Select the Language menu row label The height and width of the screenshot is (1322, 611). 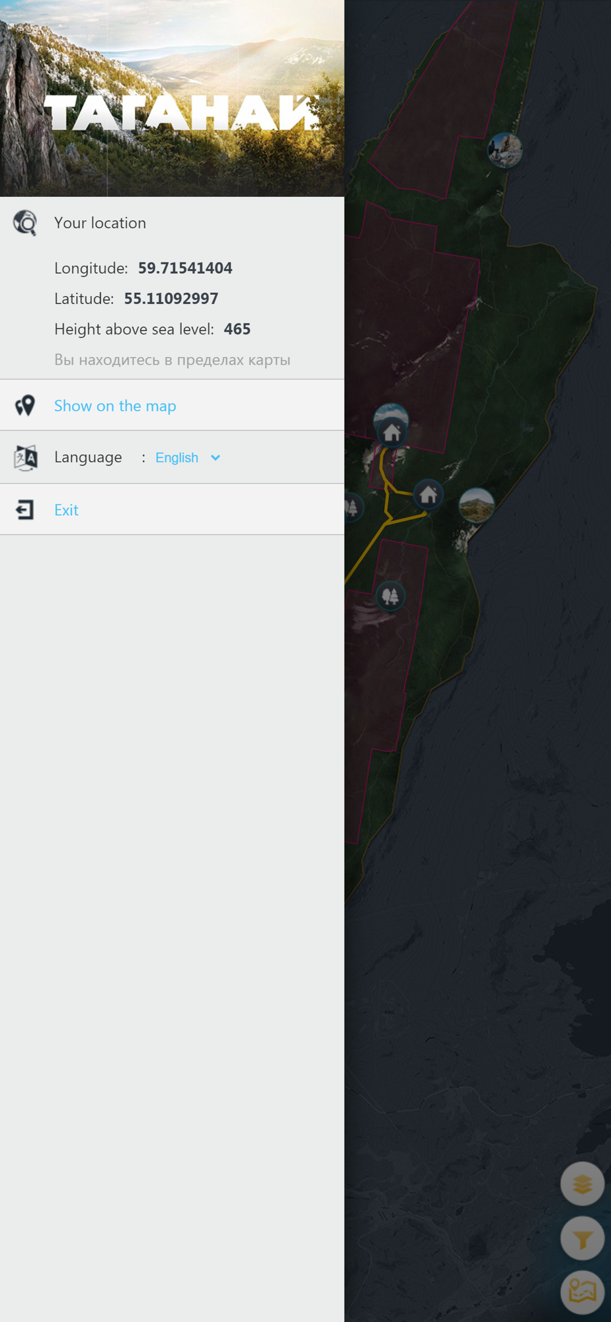(88, 457)
